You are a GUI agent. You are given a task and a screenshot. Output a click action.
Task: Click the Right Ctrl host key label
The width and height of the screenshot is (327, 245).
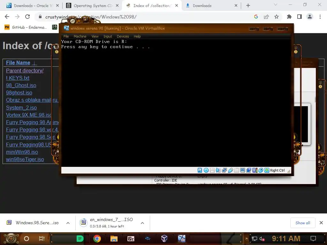coord(278,170)
